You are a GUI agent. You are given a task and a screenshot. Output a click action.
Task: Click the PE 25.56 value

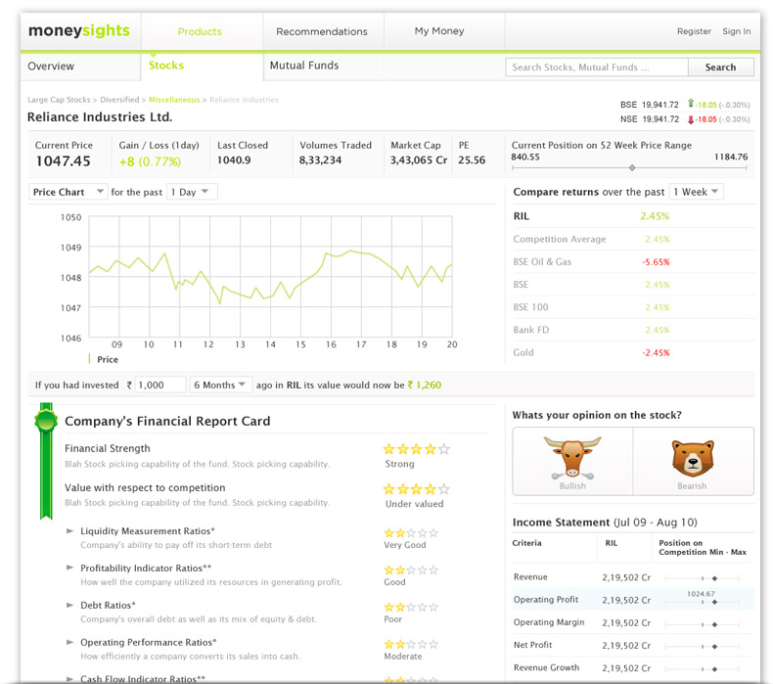[472, 160]
